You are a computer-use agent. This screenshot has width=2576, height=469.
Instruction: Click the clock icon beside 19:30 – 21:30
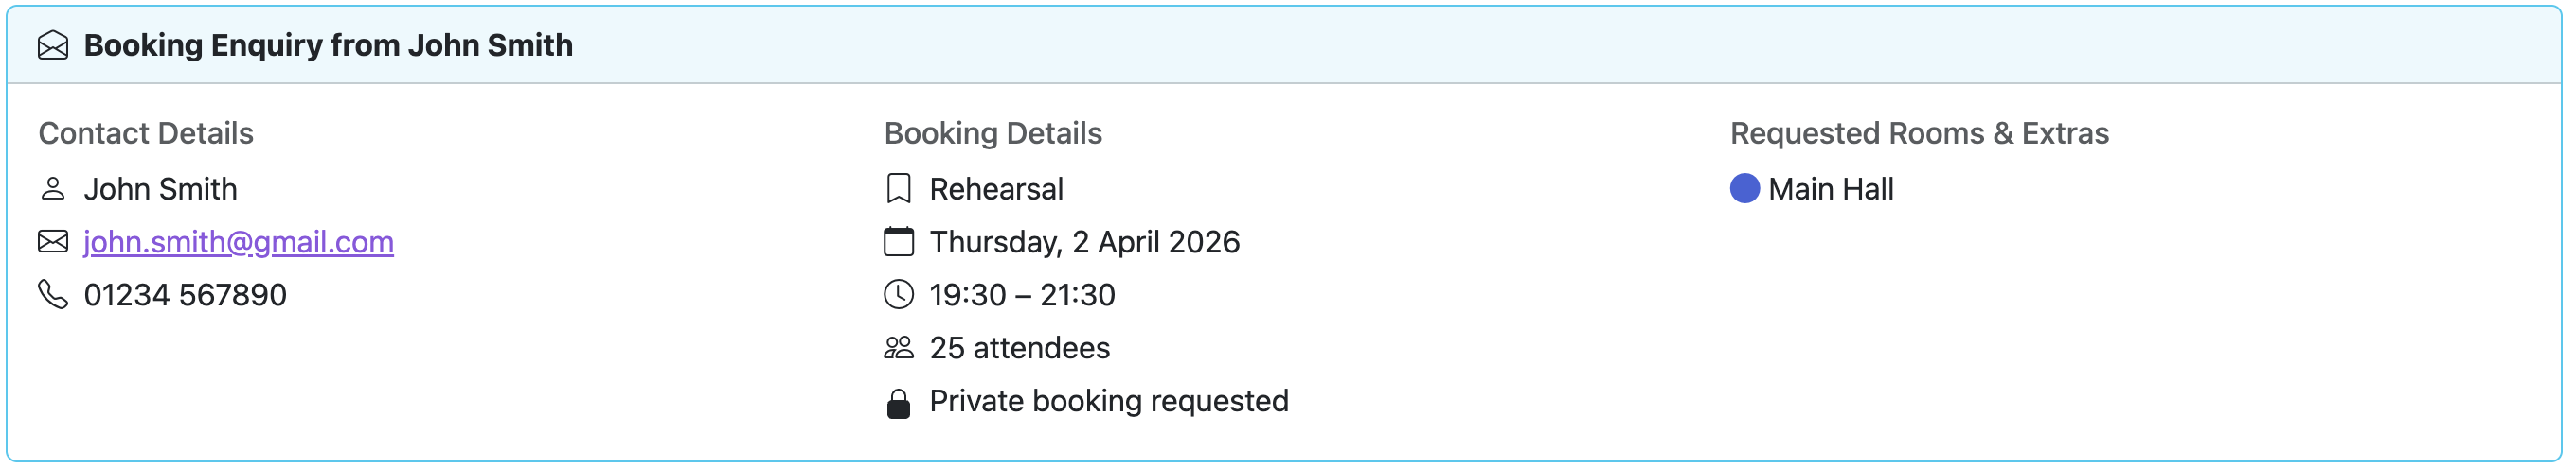click(x=898, y=294)
